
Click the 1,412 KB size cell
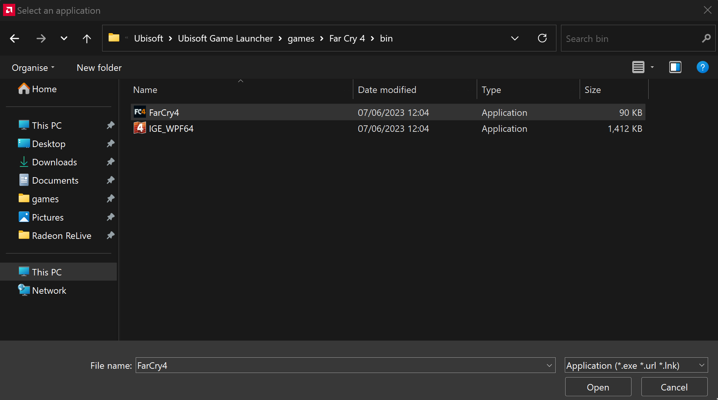click(x=625, y=129)
